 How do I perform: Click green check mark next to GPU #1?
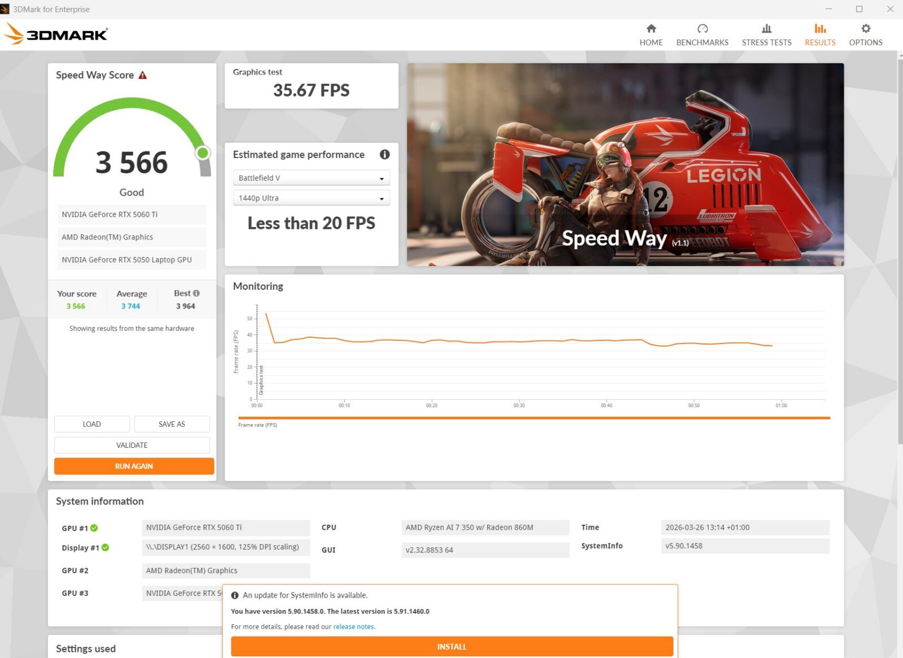point(94,528)
